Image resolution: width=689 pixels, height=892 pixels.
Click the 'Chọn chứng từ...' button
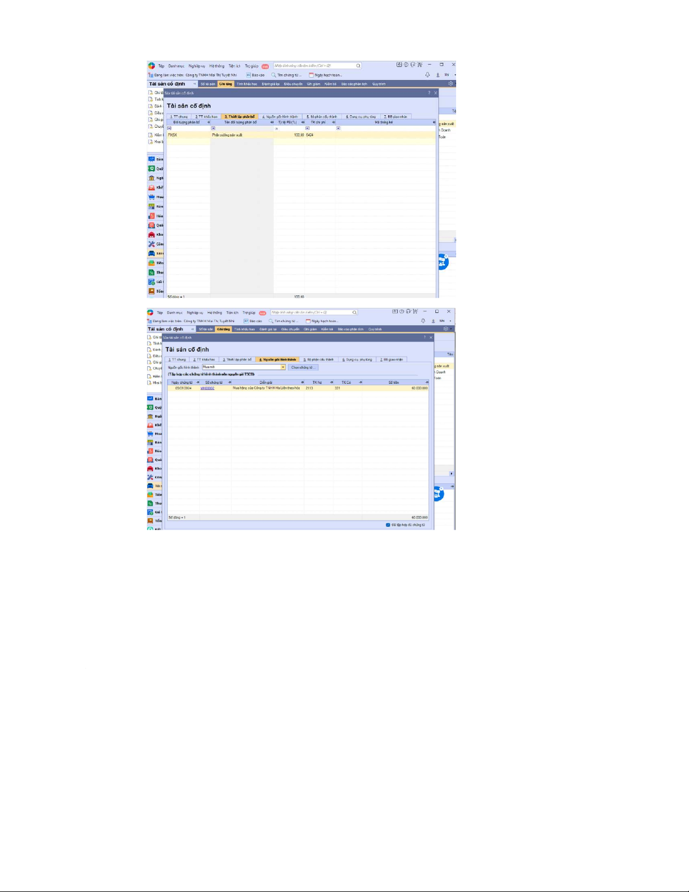[303, 367]
